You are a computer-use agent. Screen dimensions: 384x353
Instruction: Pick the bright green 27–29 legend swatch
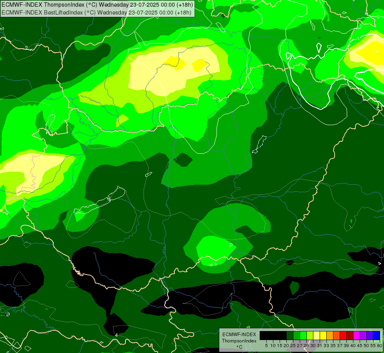pos(303,335)
